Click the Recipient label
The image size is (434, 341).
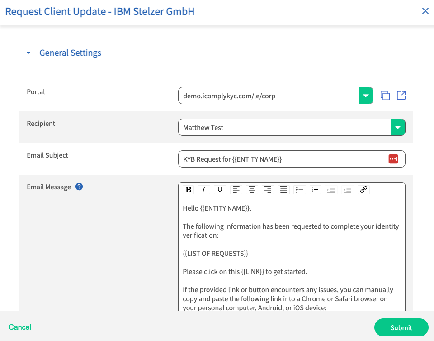(41, 123)
